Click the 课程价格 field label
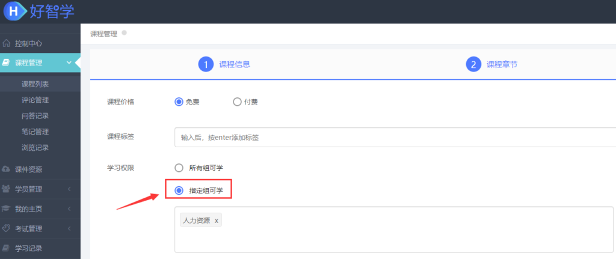 tap(120, 102)
